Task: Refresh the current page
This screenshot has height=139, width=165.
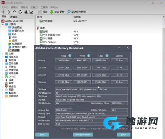Action: [x=20, y=12]
